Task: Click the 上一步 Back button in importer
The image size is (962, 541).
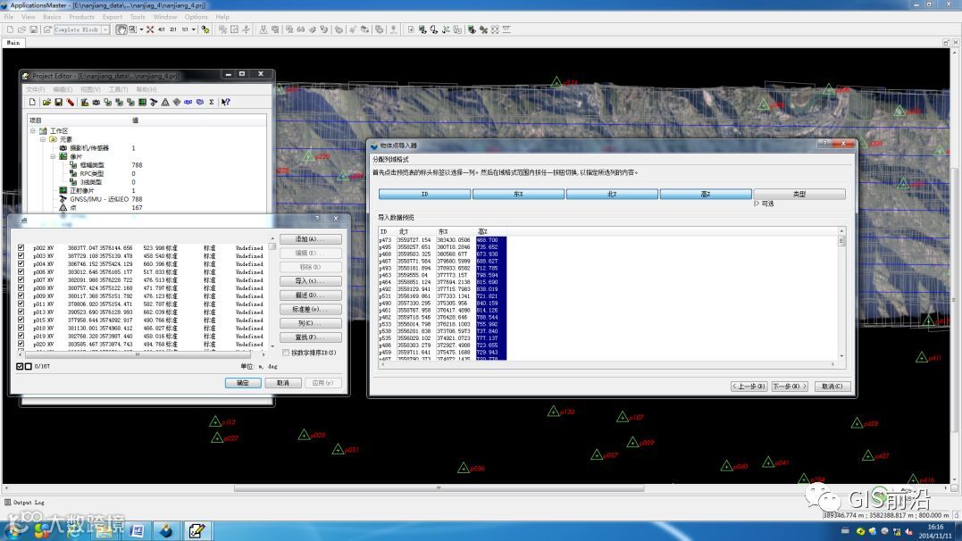Action: [x=749, y=387]
